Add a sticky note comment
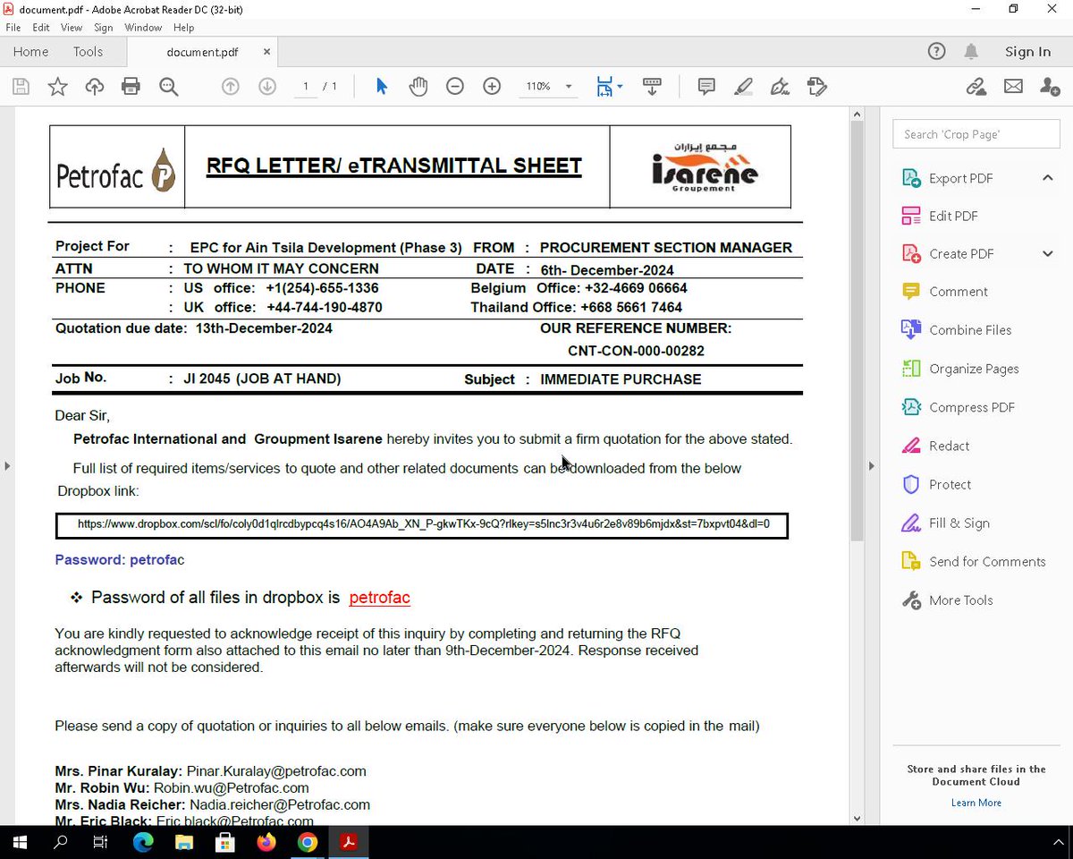Image resolution: width=1073 pixels, height=859 pixels. [706, 87]
